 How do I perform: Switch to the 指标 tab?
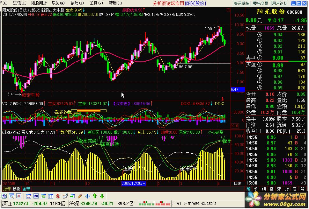7,189
